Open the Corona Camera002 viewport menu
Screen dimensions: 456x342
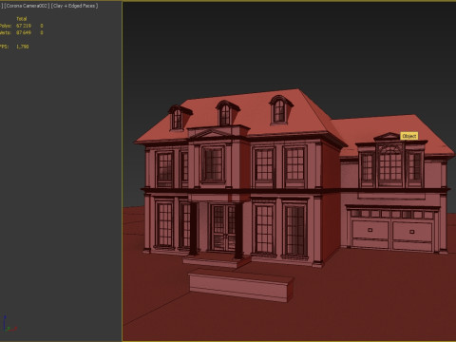click(27, 6)
